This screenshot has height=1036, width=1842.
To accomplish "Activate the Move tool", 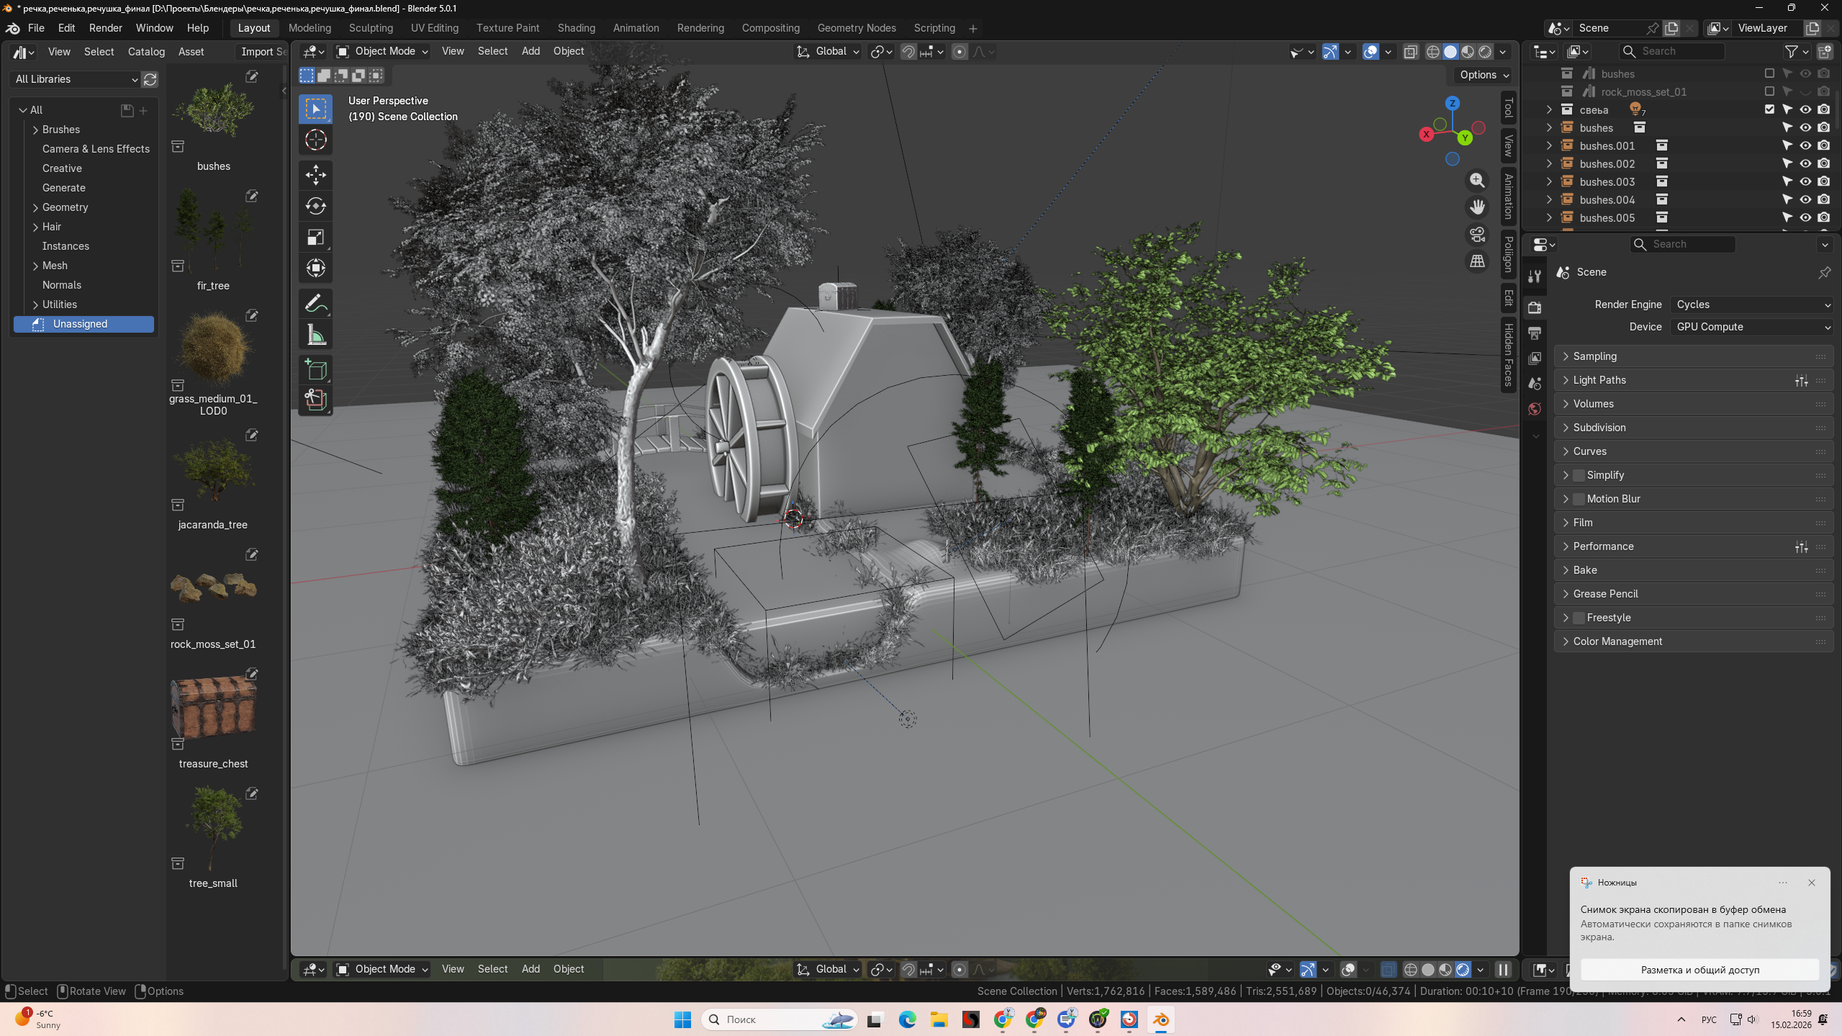I will point(315,174).
